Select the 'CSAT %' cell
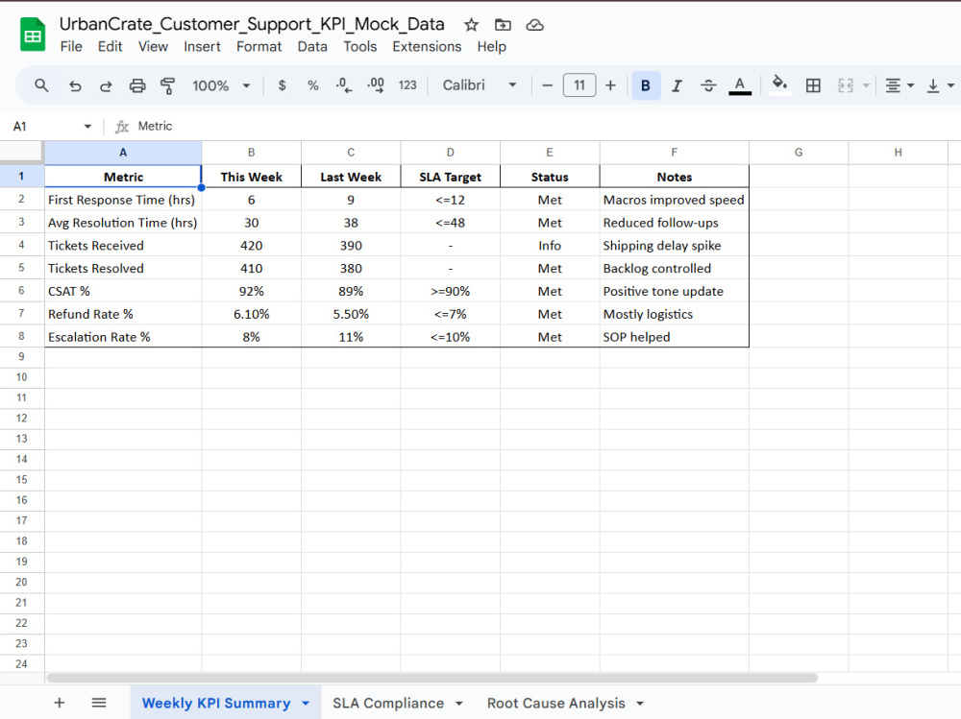 (x=123, y=291)
